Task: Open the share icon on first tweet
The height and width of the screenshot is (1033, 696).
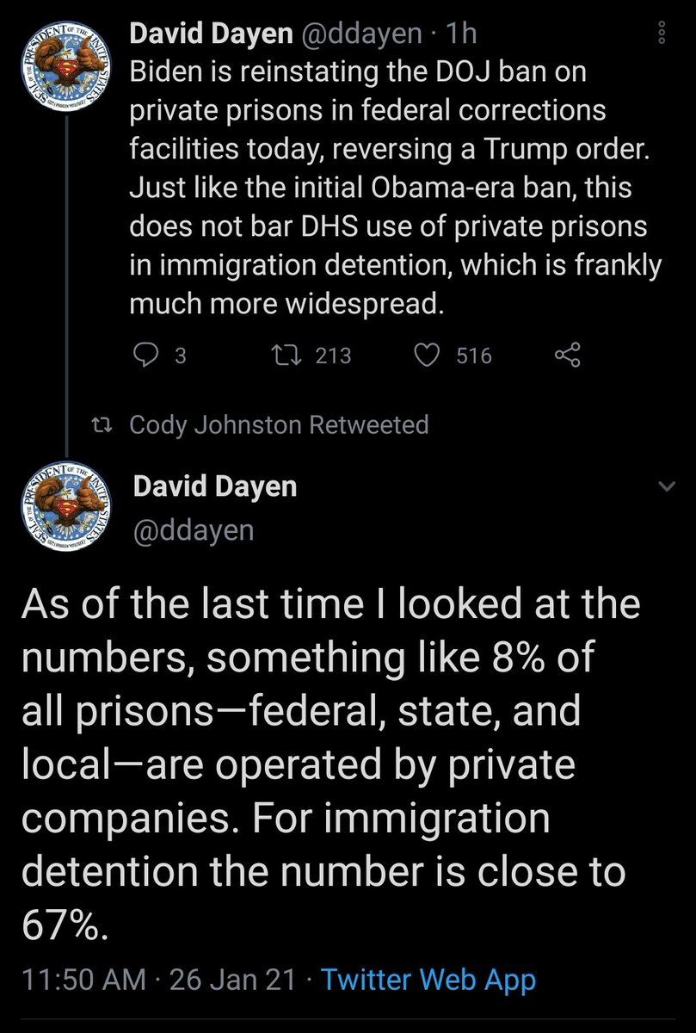Action: click(x=568, y=356)
